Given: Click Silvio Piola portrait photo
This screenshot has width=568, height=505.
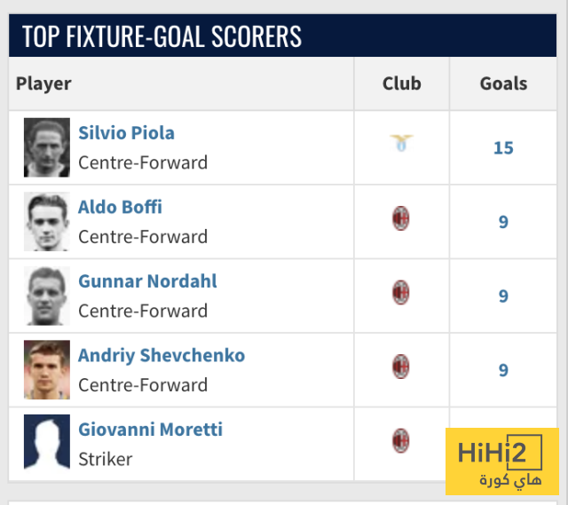Looking at the screenshot, I should pos(47,147).
